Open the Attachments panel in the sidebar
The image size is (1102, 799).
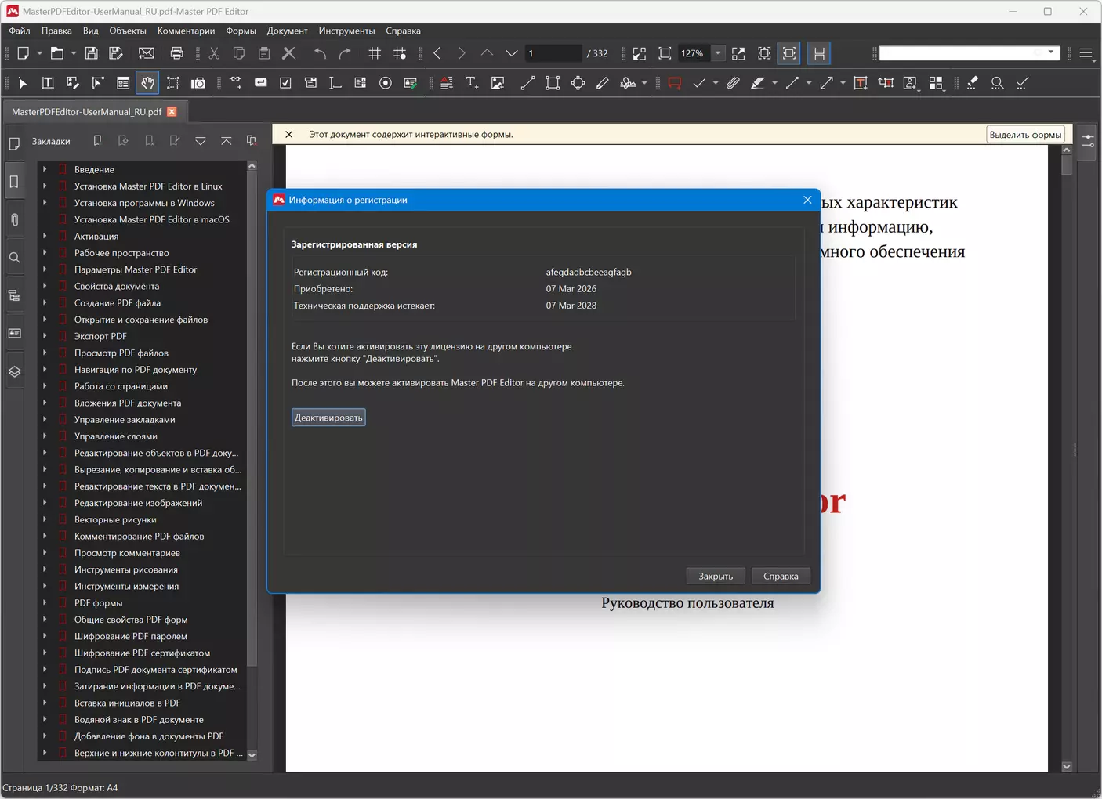tap(14, 220)
